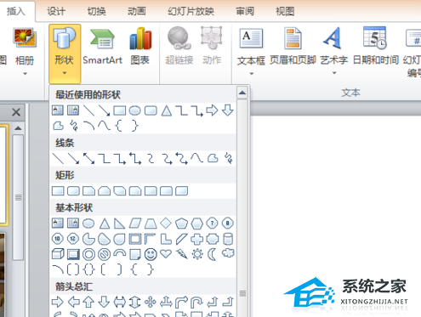Select the up arrow in 箭头总汇
This screenshot has height=317, width=421.
click(88, 302)
